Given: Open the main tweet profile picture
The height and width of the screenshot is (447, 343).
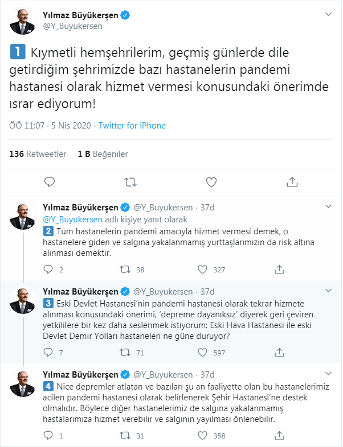Looking at the screenshot, I should click(x=23, y=21).
